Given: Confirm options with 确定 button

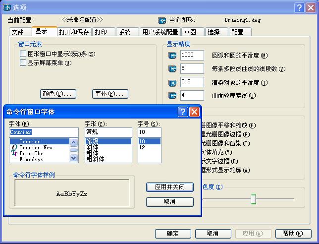Looking at the screenshot, I should click(x=173, y=234).
